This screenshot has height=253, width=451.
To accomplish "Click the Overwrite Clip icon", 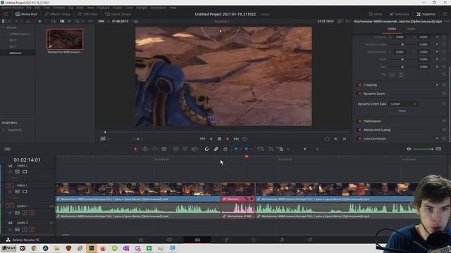I will point(185,149).
